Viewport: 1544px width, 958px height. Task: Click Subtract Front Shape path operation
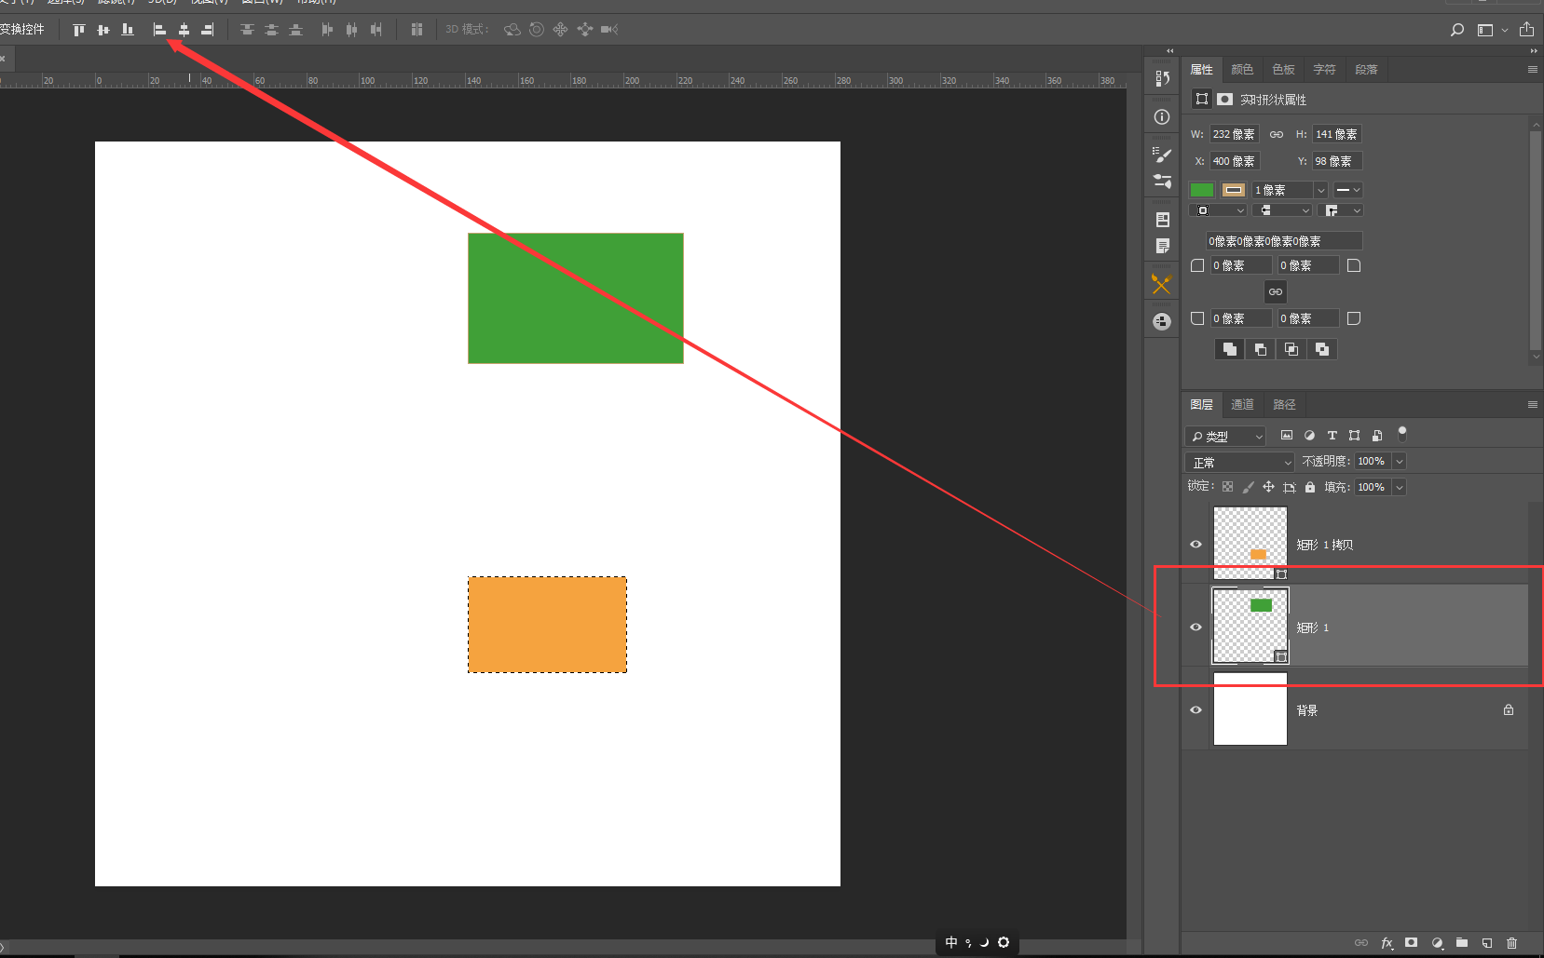pyautogui.click(x=1261, y=349)
